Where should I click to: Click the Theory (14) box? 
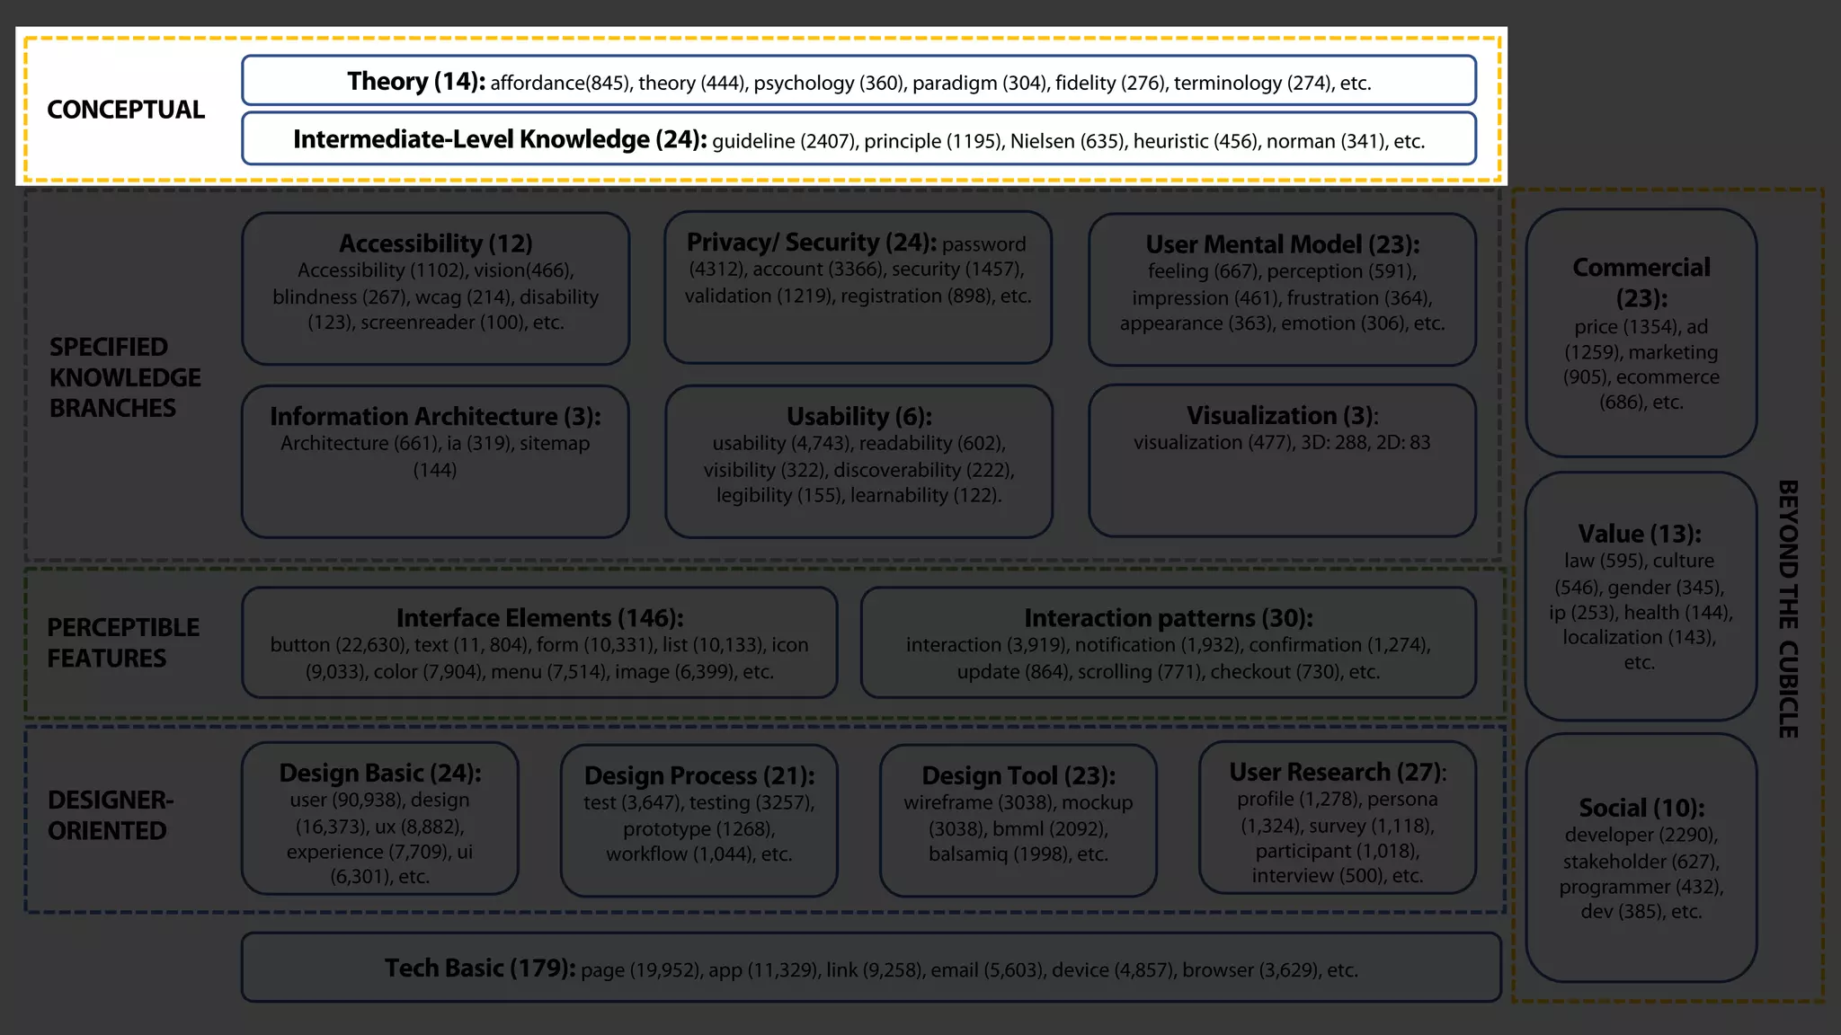(x=858, y=81)
